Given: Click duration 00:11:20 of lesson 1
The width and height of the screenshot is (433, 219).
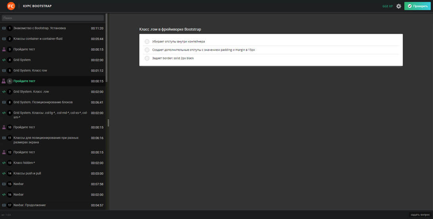Looking at the screenshot, I should [x=97, y=29].
